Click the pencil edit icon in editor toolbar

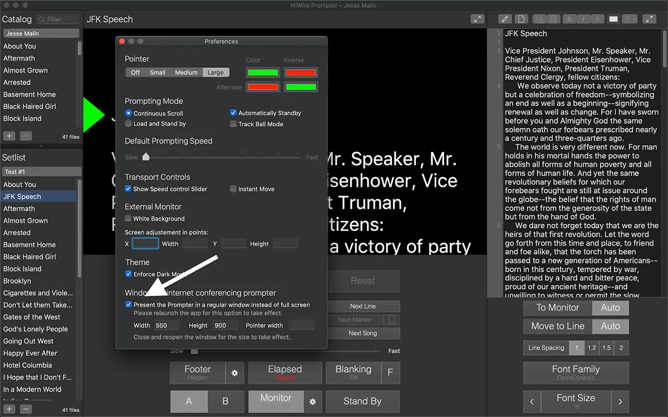point(505,19)
